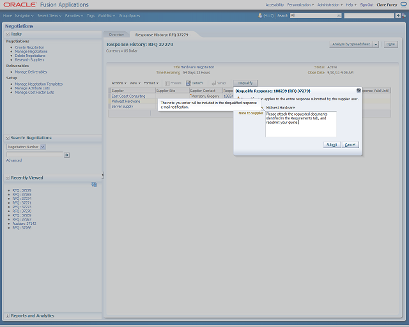Screen dimensions: 409x327
Task: Open the Search category All dropdown
Action: coord(339,15)
